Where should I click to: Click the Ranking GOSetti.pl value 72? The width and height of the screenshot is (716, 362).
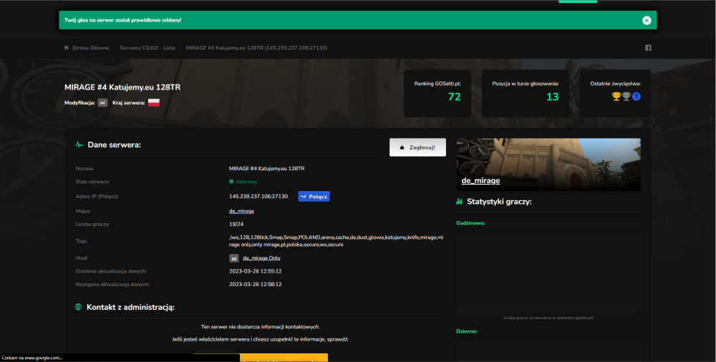pyautogui.click(x=455, y=97)
